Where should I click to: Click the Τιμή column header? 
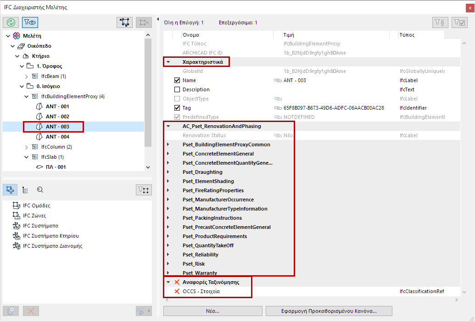[335, 35]
